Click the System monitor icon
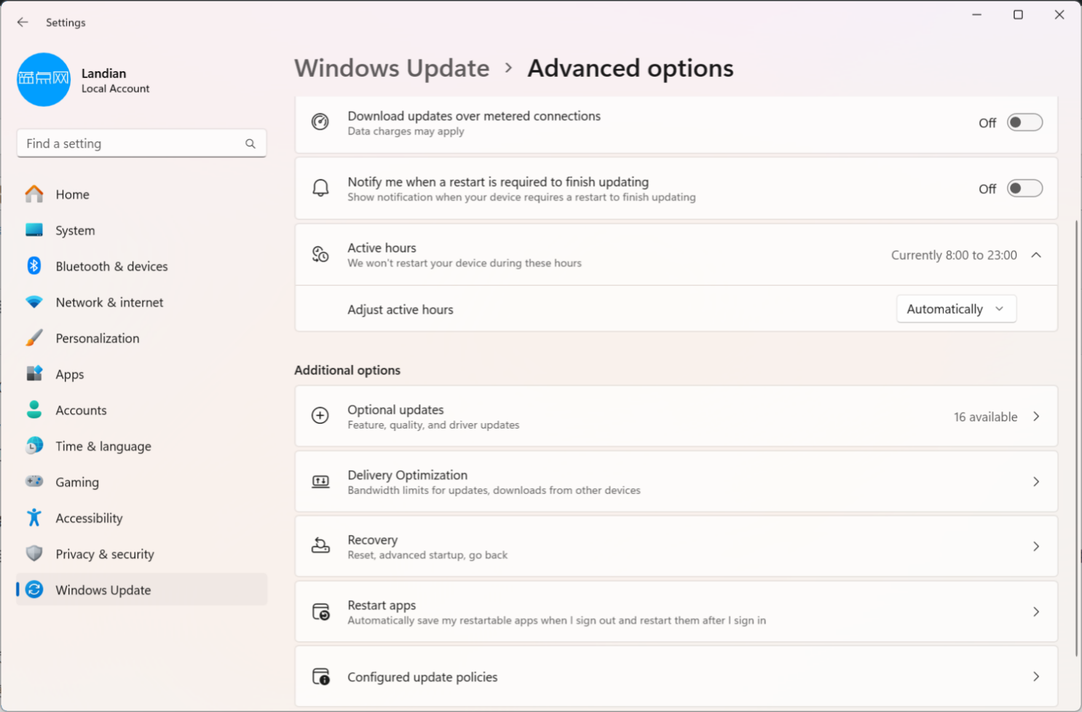Viewport: 1082px width, 712px height. tap(34, 230)
